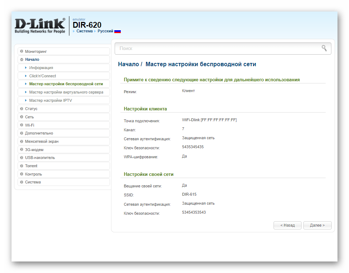Expand the Статус section
Screen dimensions: 349x273
click(x=31, y=109)
